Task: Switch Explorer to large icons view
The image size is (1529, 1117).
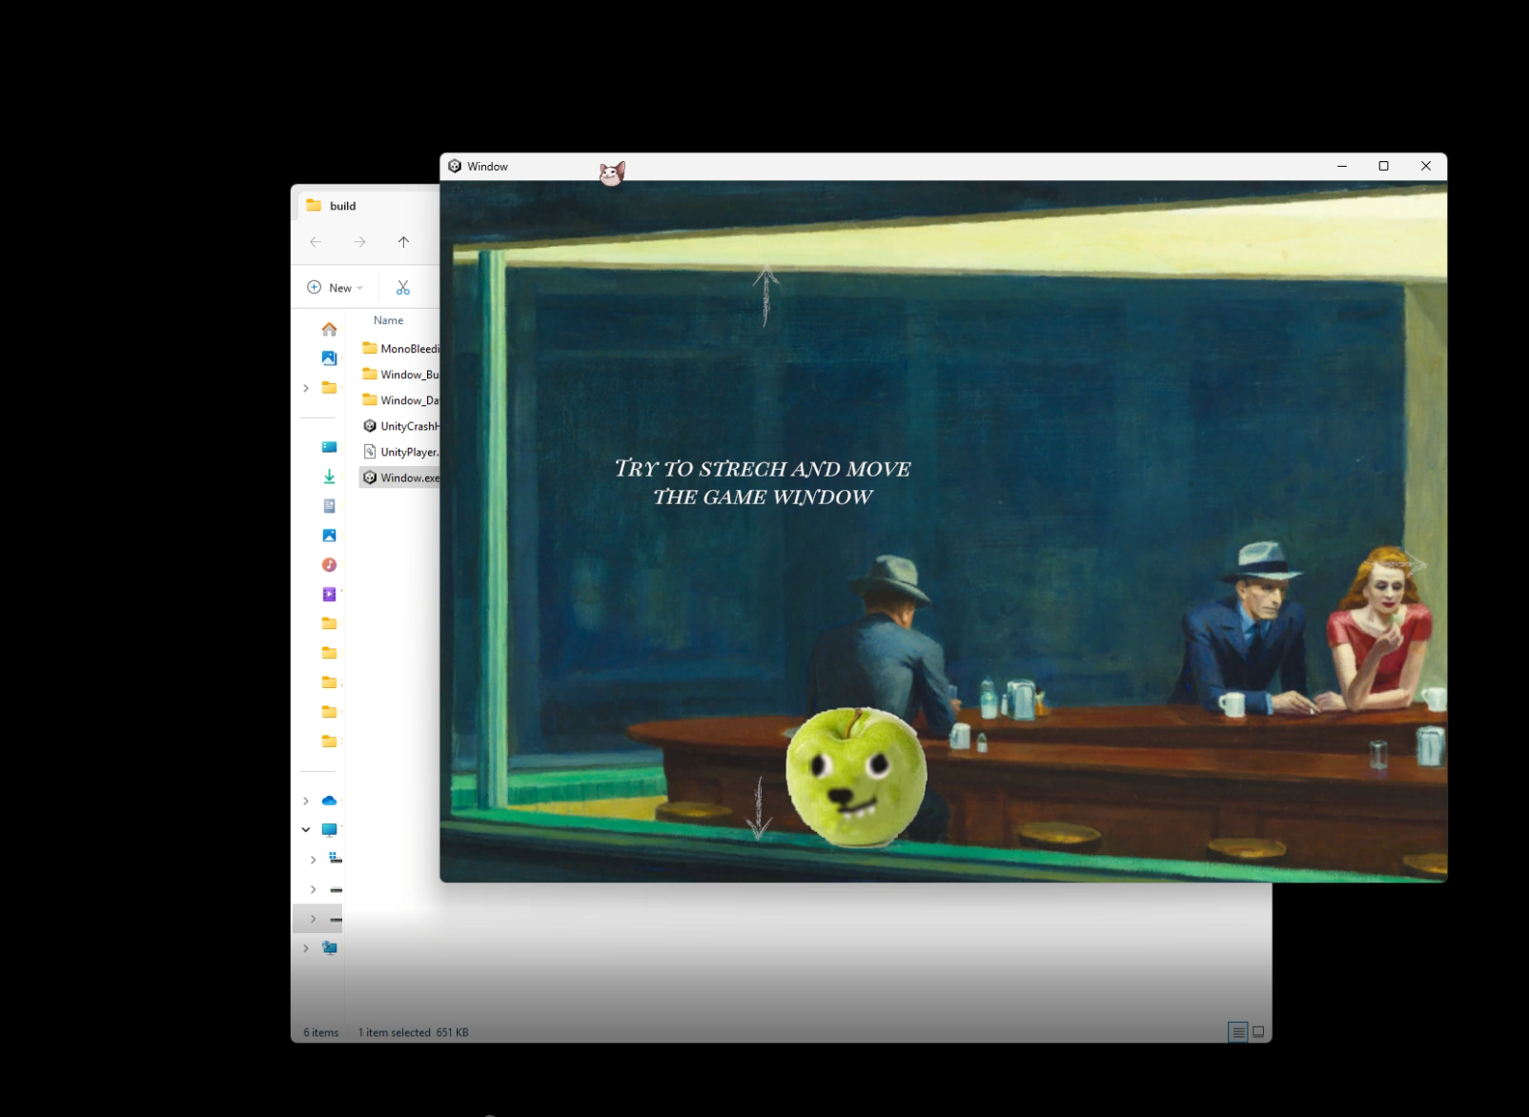Action: 1258,1032
